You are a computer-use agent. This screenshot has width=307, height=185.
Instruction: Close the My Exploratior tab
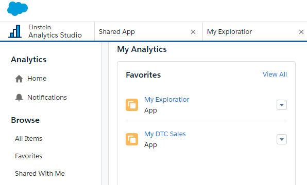pyautogui.click(x=301, y=32)
